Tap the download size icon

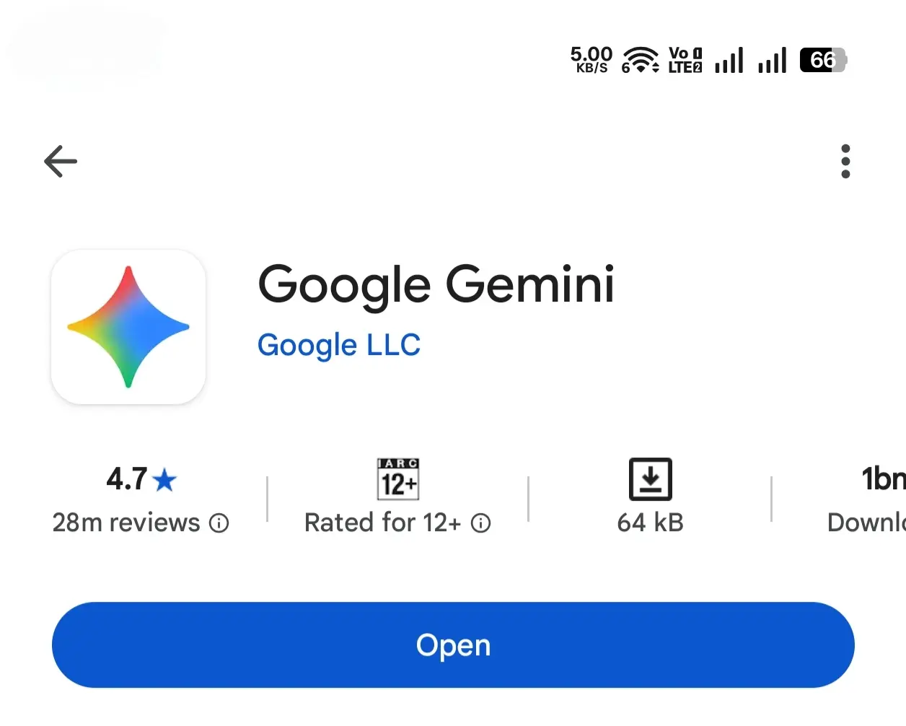point(651,479)
